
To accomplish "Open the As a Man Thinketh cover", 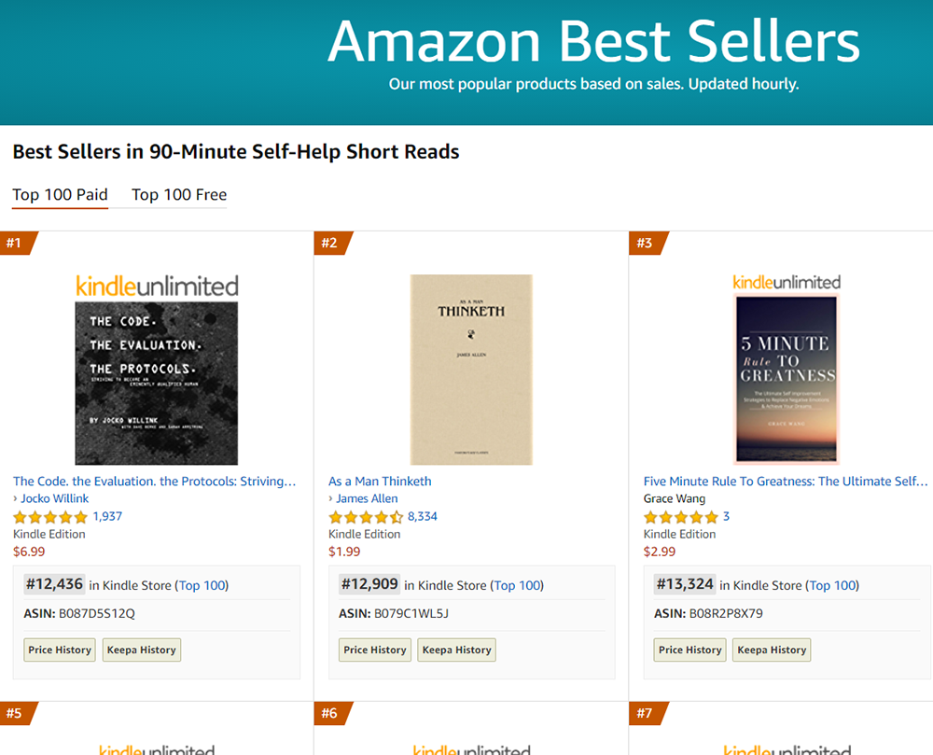I will pos(471,370).
